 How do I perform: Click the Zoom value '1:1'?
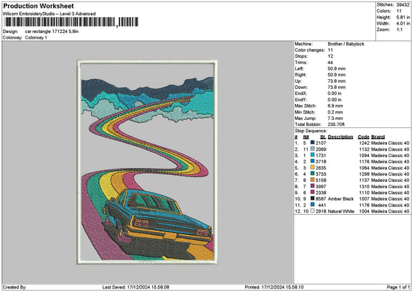click(x=399, y=30)
